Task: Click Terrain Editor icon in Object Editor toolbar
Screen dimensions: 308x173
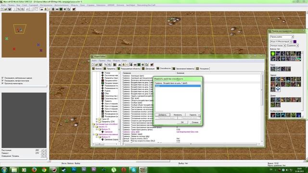Action: point(120,64)
